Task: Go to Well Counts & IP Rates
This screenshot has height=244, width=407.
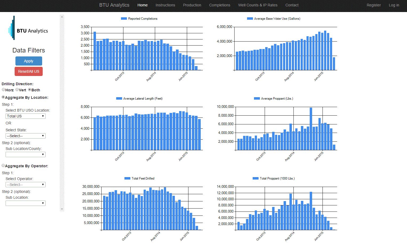Action: (x=257, y=5)
